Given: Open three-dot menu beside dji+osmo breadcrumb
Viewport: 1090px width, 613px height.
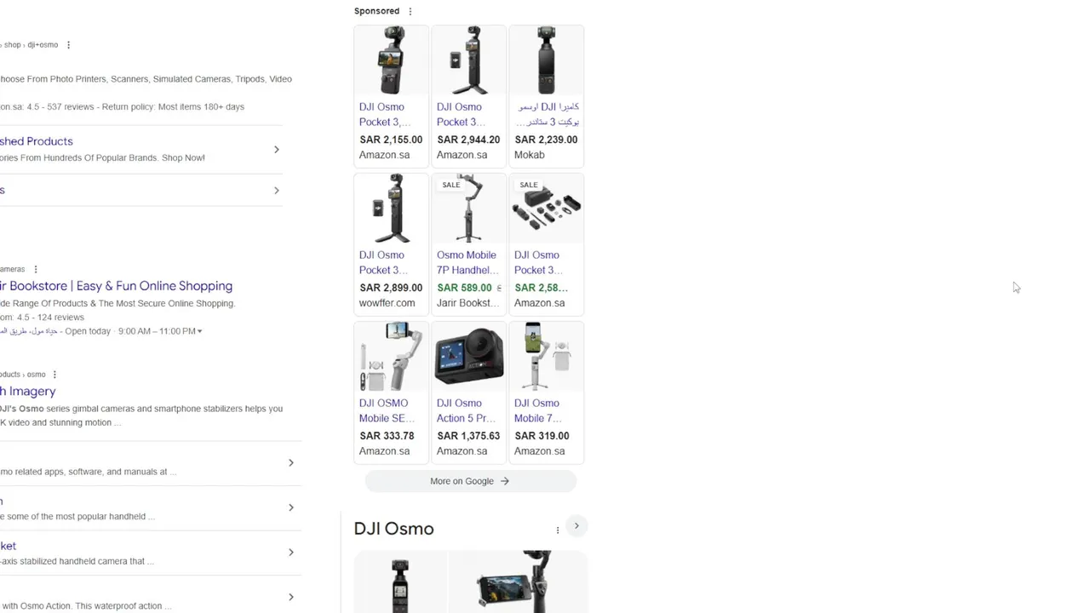Looking at the screenshot, I should point(68,45).
